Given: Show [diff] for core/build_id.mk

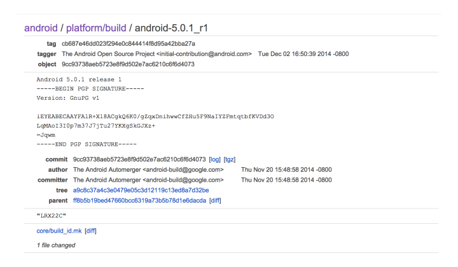Looking at the screenshot, I should coord(90,230).
